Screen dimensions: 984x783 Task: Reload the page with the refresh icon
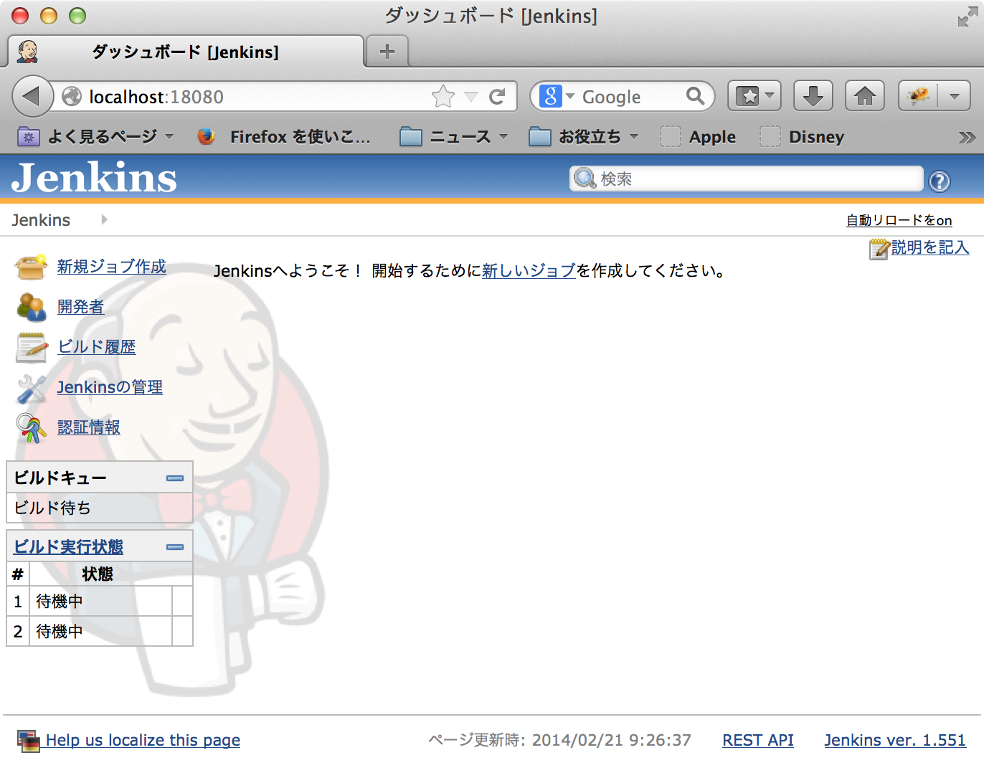click(x=497, y=96)
